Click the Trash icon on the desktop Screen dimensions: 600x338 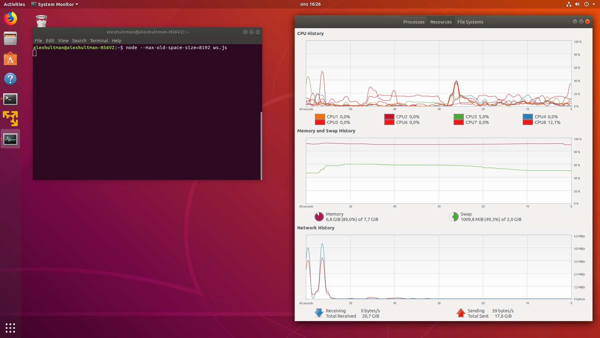tap(41, 21)
